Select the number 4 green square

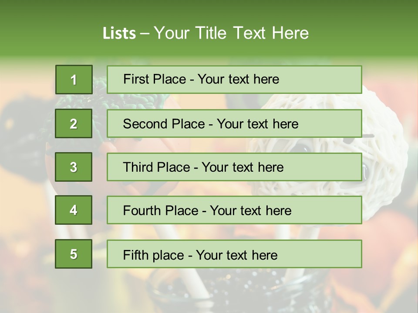click(x=74, y=210)
